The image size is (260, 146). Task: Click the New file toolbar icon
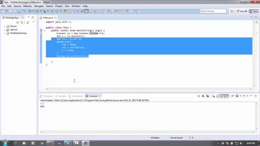3,11
